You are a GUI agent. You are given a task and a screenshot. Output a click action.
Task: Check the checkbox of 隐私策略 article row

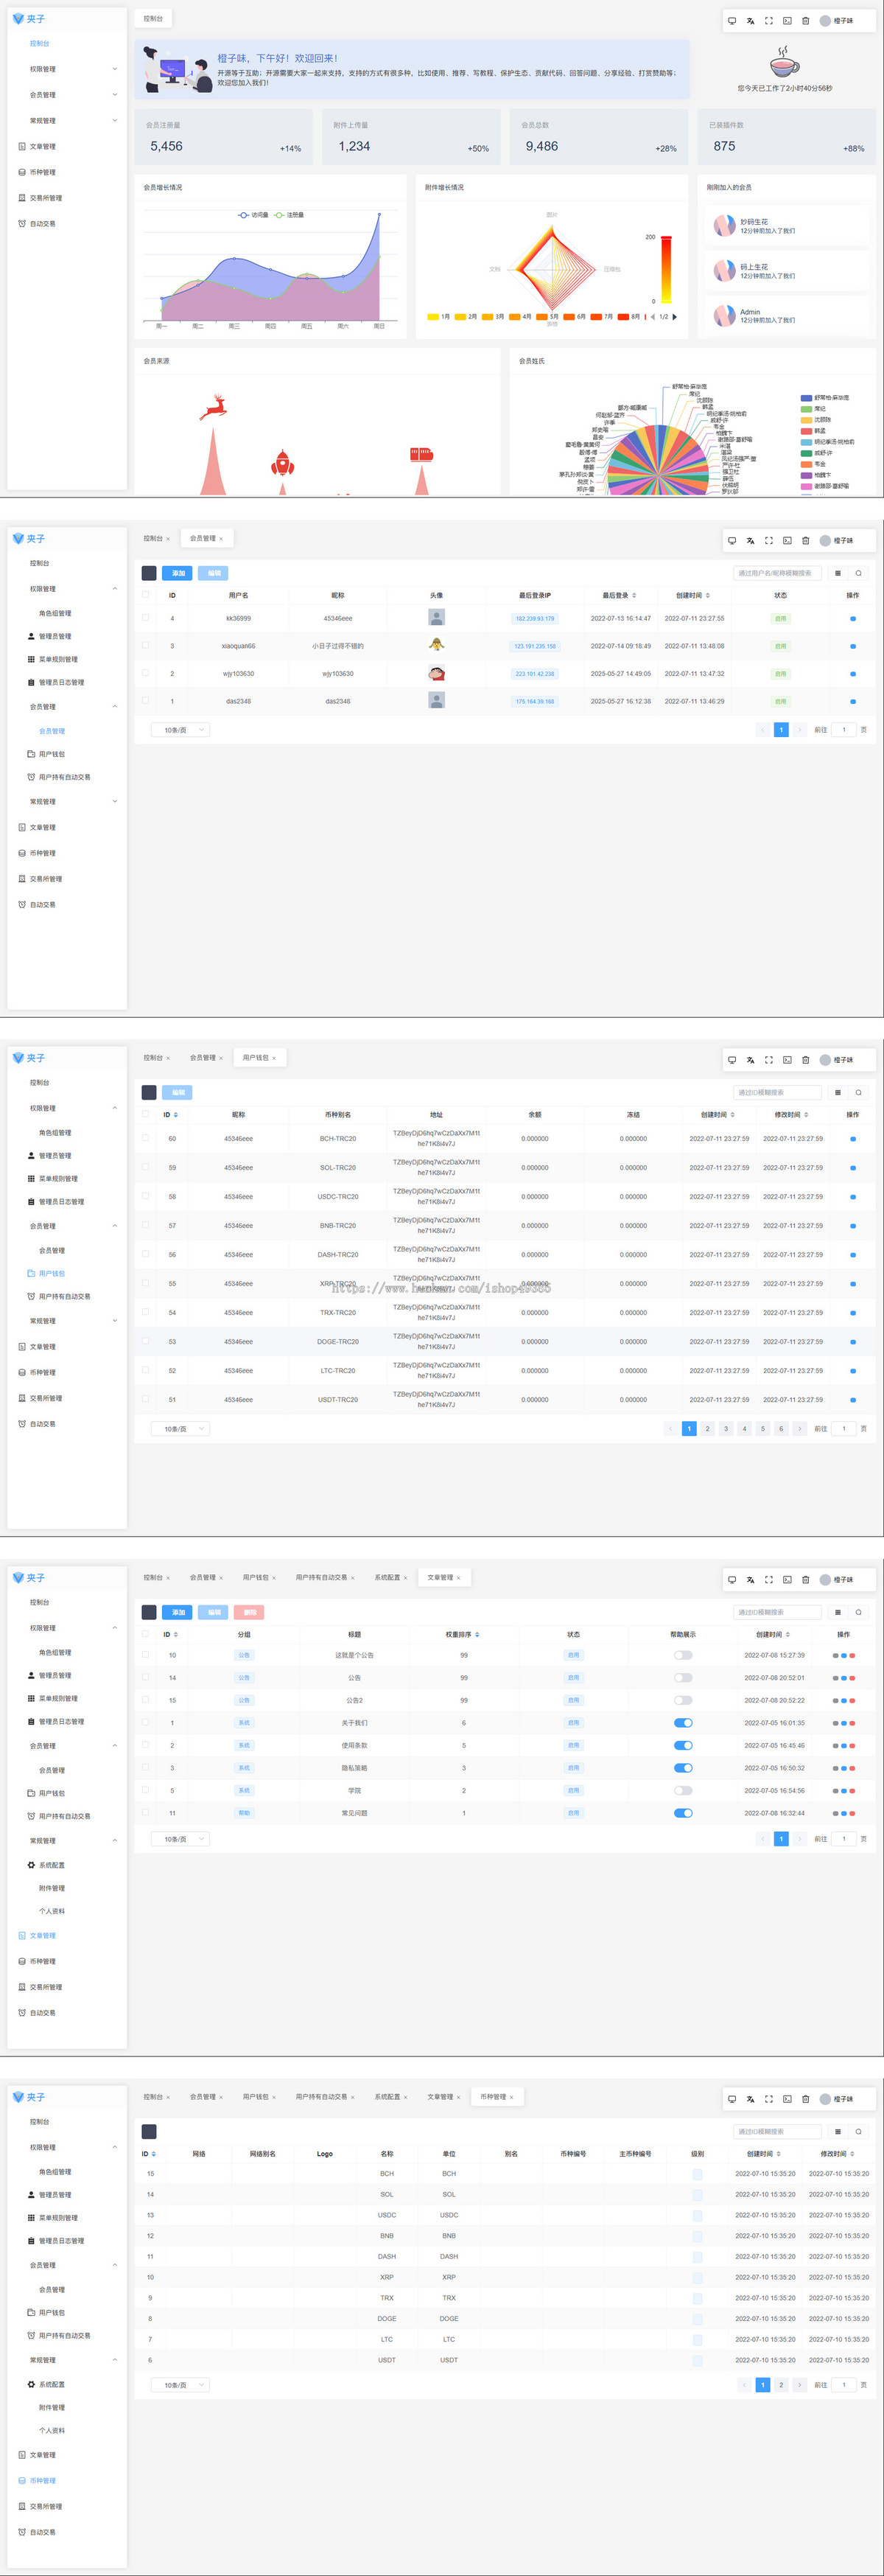(x=145, y=1767)
